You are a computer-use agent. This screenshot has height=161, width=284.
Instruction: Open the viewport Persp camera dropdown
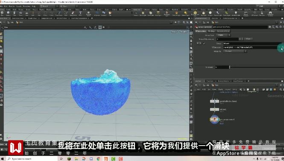pos(174,32)
